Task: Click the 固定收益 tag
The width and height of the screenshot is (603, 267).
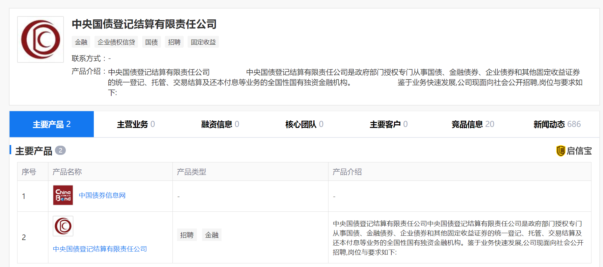Action: point(203,42)
